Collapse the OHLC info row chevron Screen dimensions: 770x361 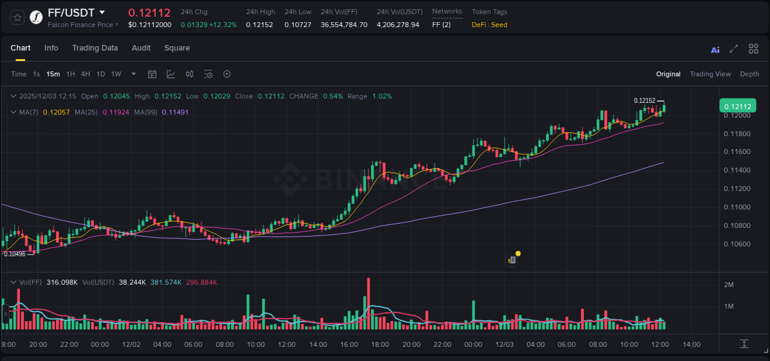click(13, 96)
